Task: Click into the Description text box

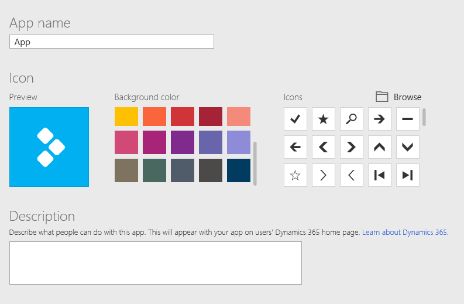Action: (156, 263)
